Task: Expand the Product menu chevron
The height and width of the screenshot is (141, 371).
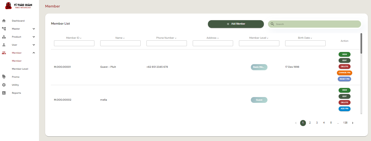Action: (34, 37)
